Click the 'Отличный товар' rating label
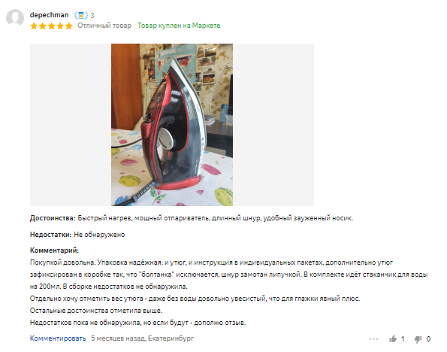This screenshot has width=447, height=352. (x=104, y=26)
